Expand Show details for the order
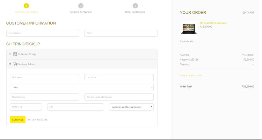The width and height of the screenshot is (262, 140). pyautogui.click(x=186, y=41)
